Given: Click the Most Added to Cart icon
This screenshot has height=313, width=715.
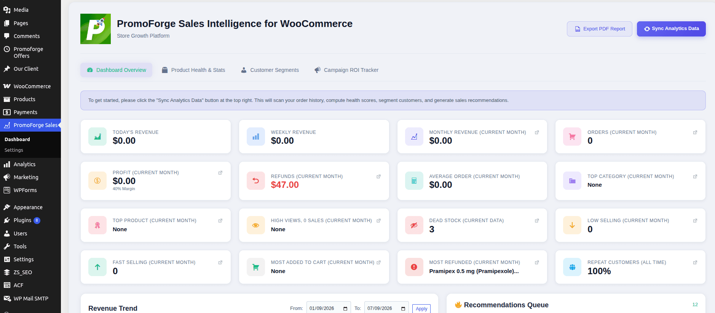Looking at the screenshot, I should click(256, 267).
